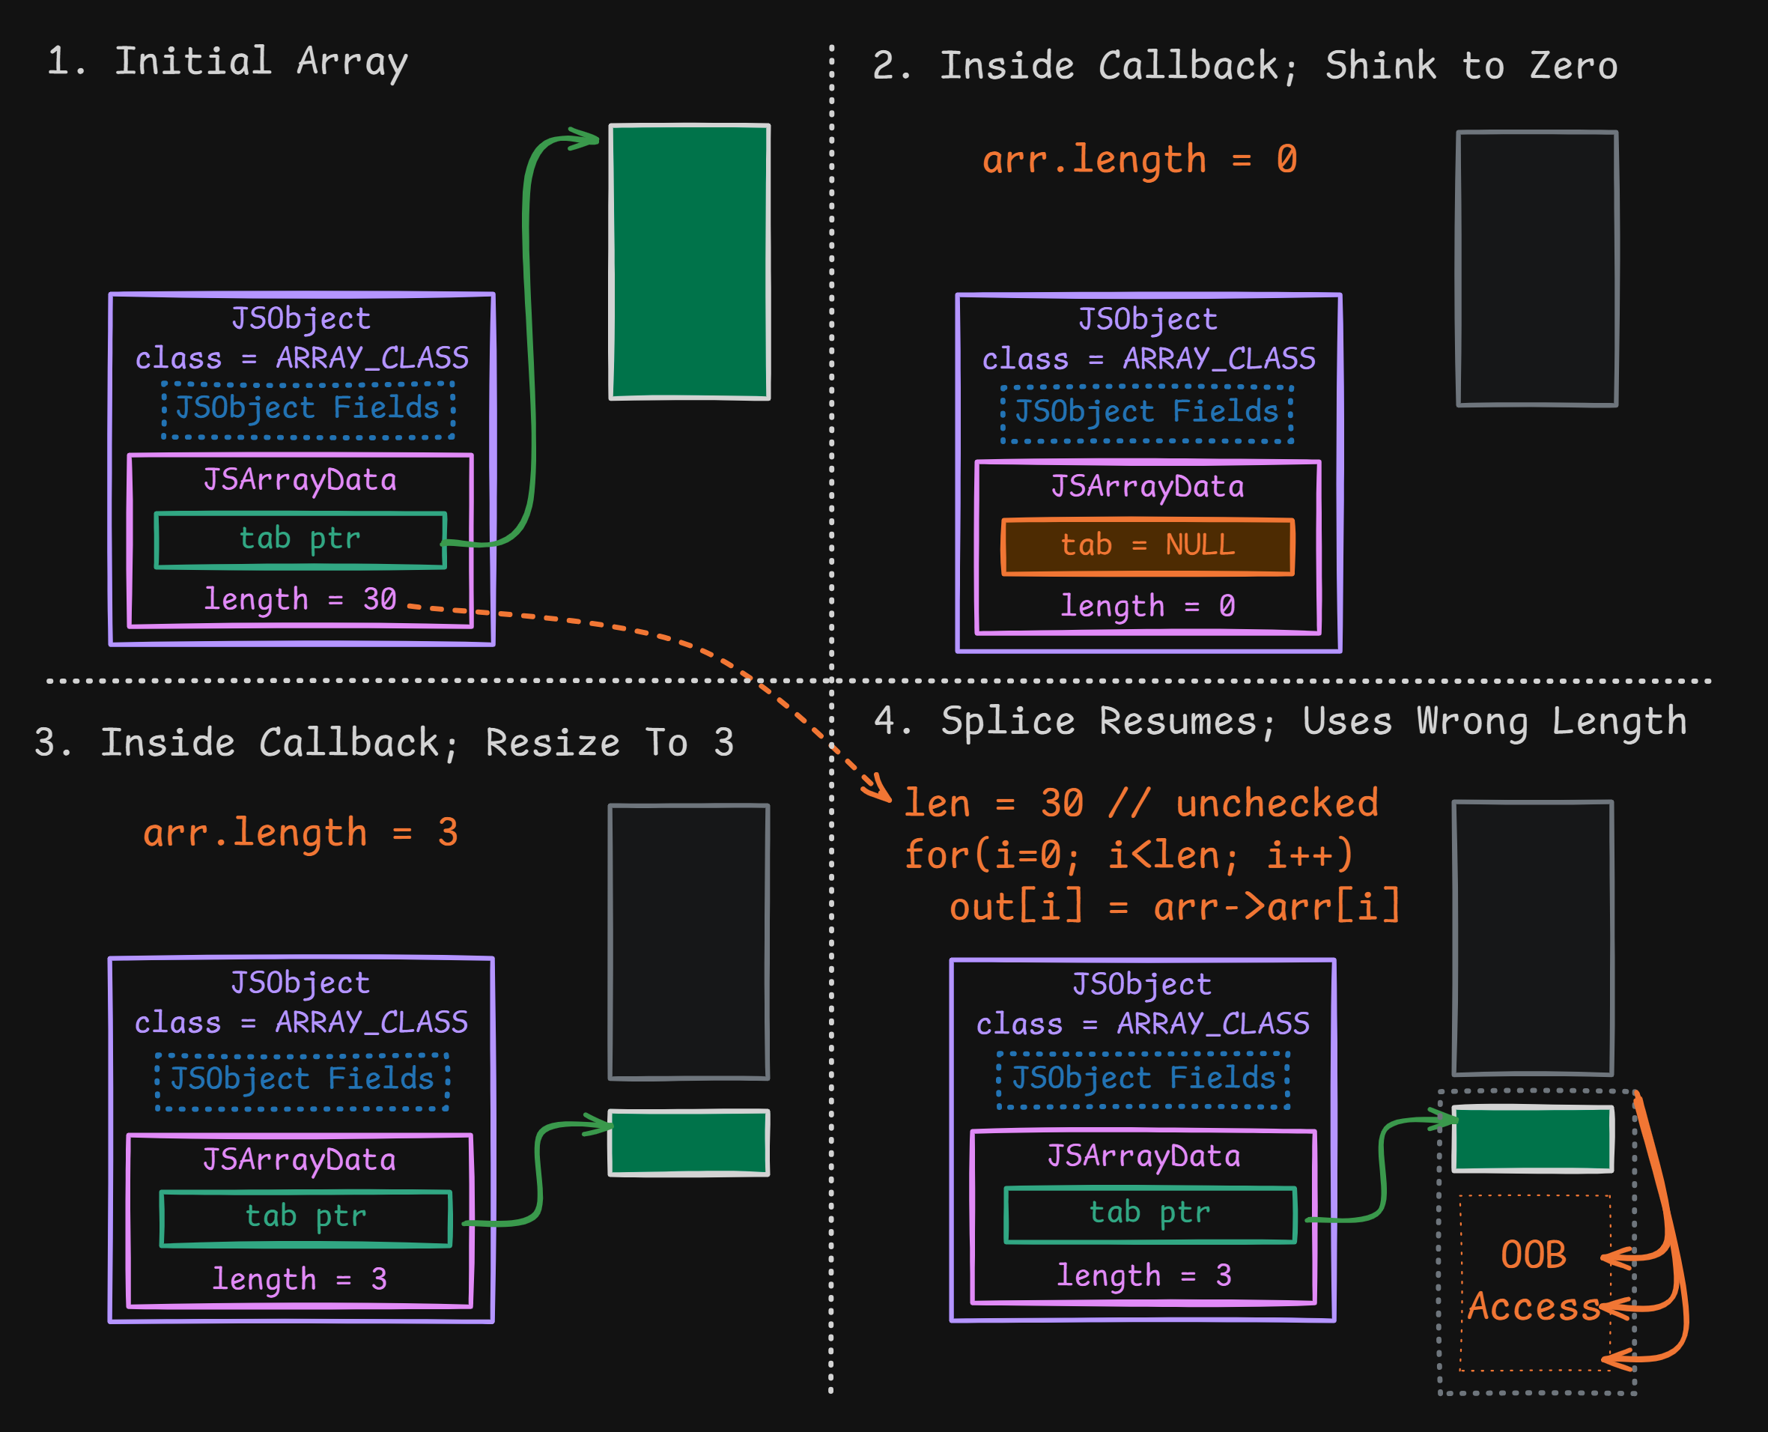The width and height of the screenshot is (1768, 1432).
Task: Click the large green buffer in panel 1
Action: (689, 261)
